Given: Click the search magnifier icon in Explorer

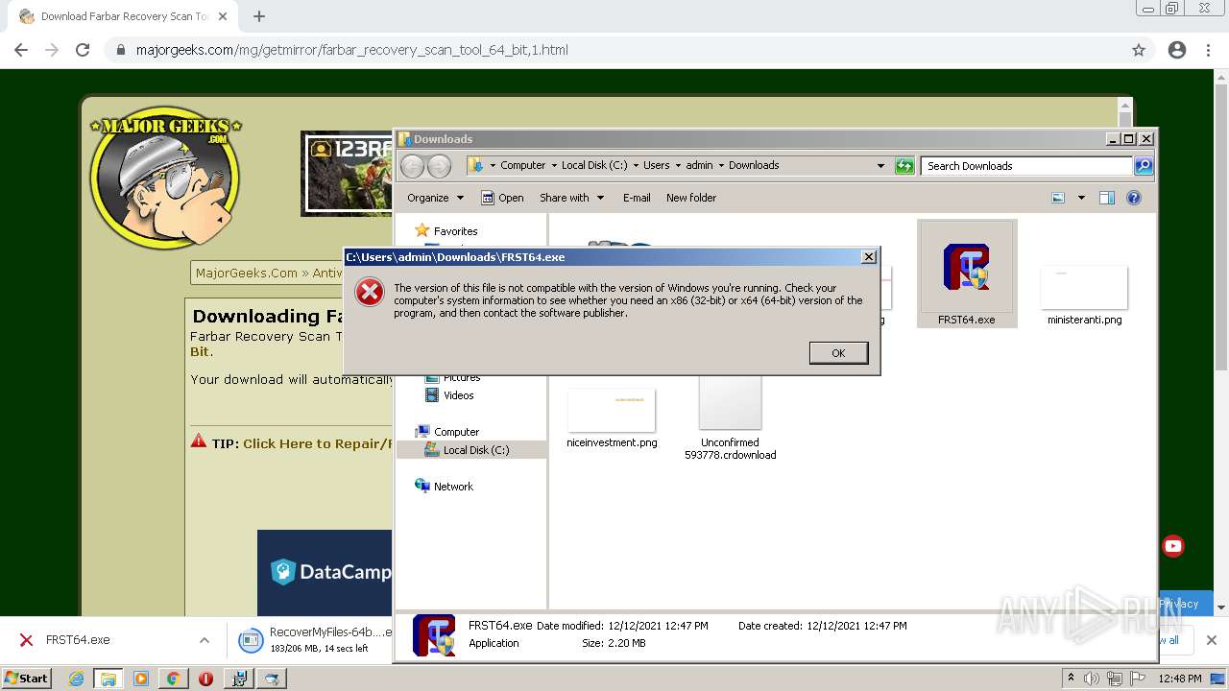Looking at the screenshot, I should tap(1144, 166).
